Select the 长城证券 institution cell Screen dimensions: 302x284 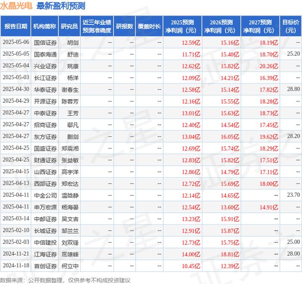click(x=45, y=230)
